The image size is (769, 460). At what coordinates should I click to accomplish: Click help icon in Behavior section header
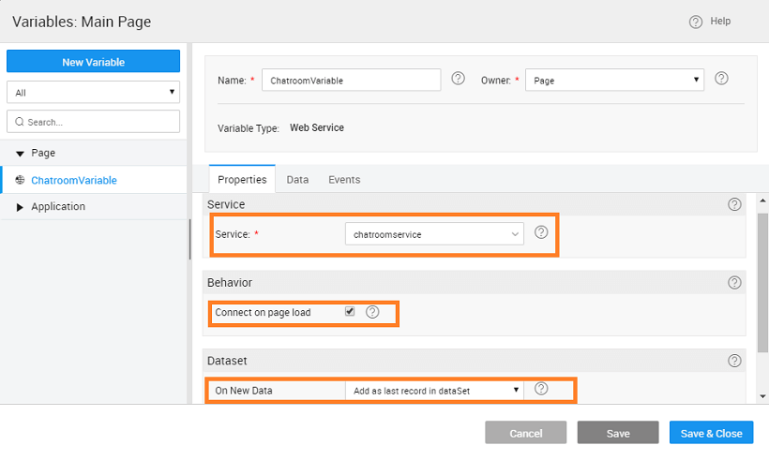pos(734,282)
